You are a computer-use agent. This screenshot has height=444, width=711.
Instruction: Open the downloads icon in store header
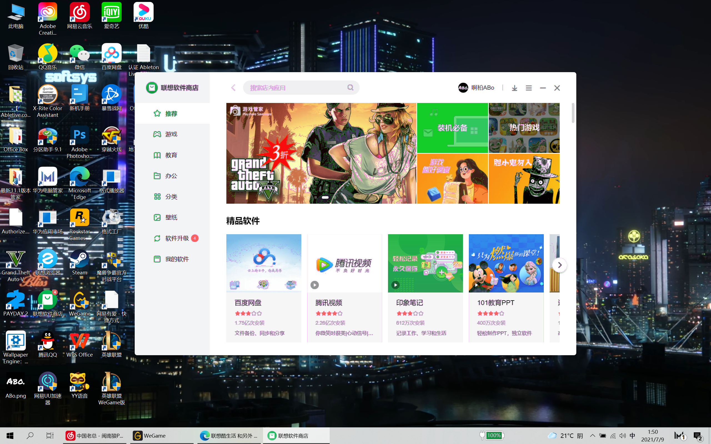point(514,88)
